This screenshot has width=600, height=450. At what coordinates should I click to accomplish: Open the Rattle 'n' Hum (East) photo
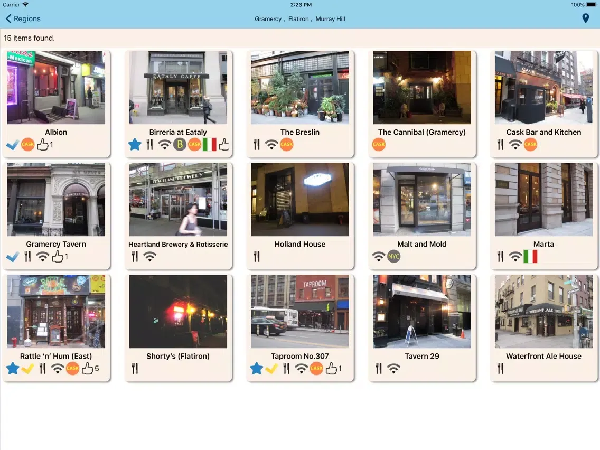click(56, 311)
